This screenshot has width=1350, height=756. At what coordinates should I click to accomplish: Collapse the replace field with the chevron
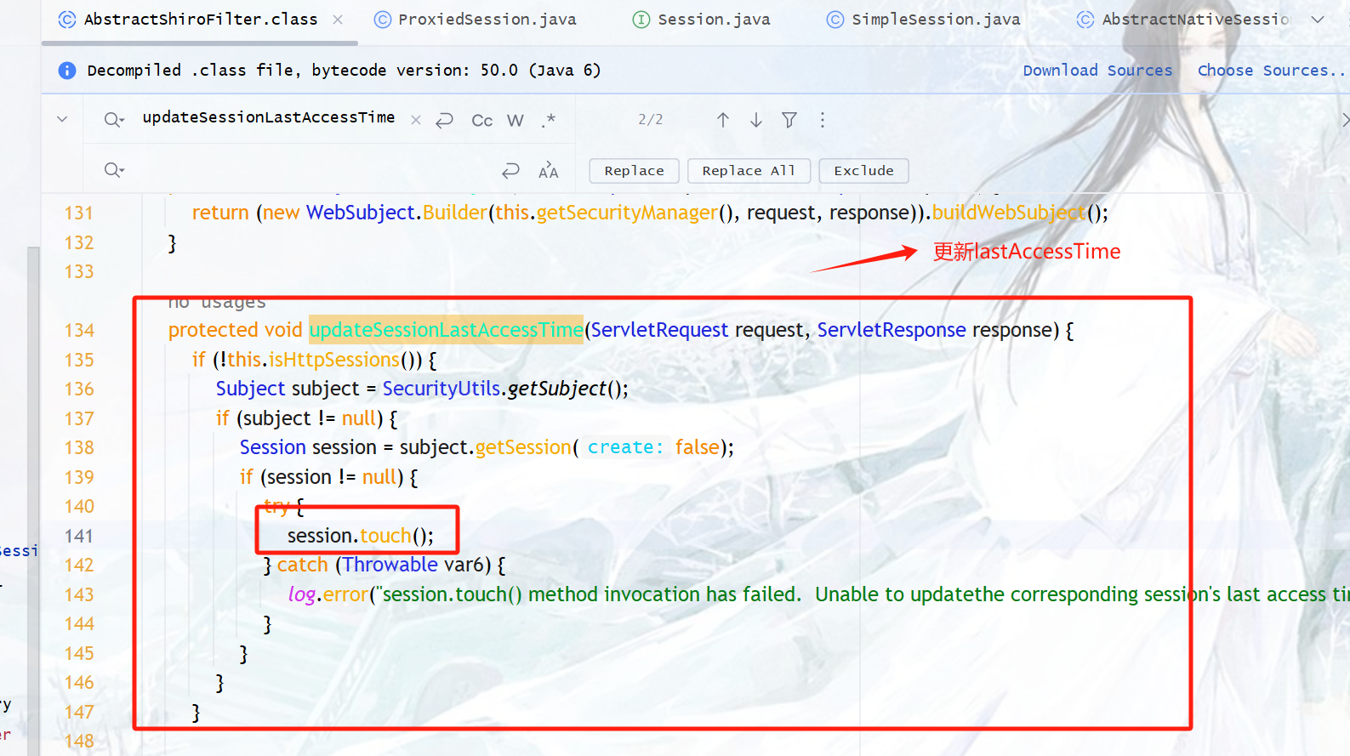(x=62, y=119)
